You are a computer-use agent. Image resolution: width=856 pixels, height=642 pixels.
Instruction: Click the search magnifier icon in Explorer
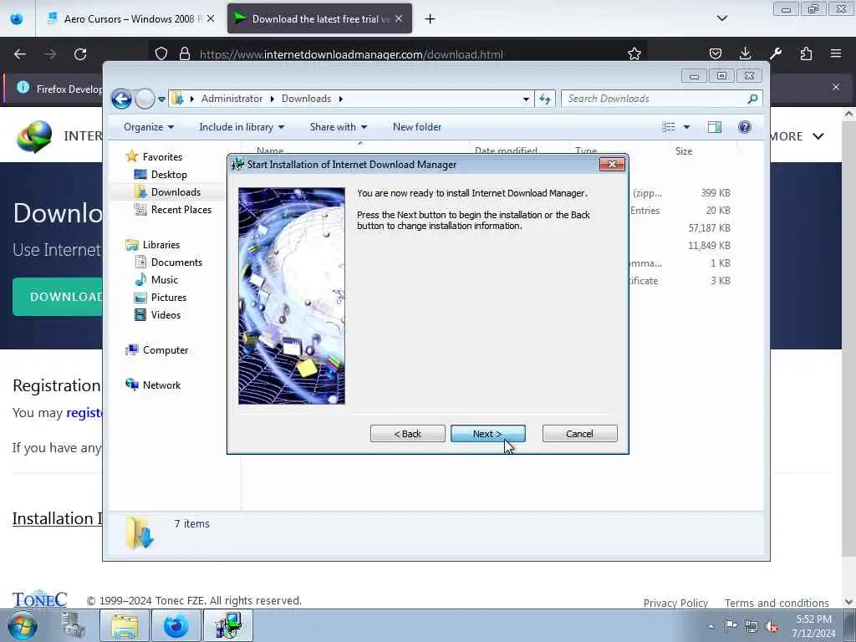coord(752,99)
